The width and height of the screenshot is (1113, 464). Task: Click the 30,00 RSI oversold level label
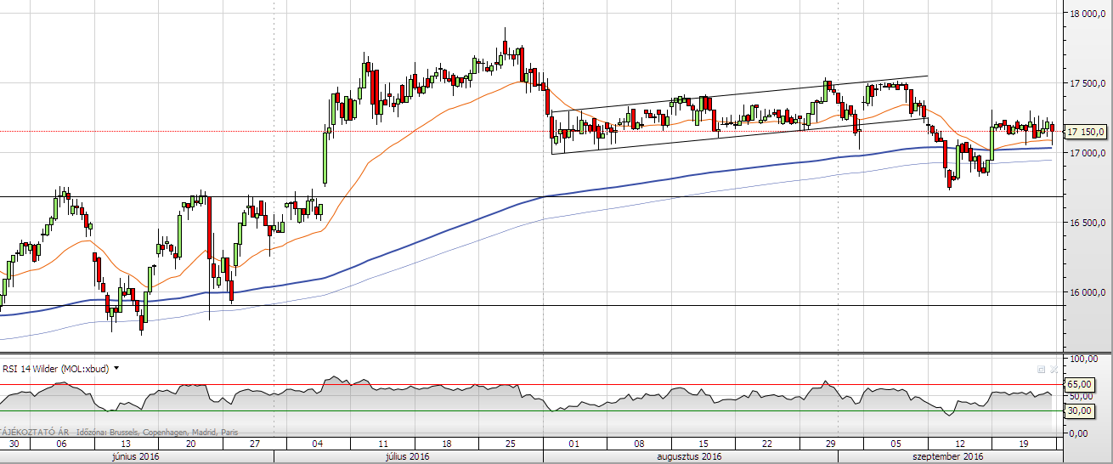(x=1081, y=410)
